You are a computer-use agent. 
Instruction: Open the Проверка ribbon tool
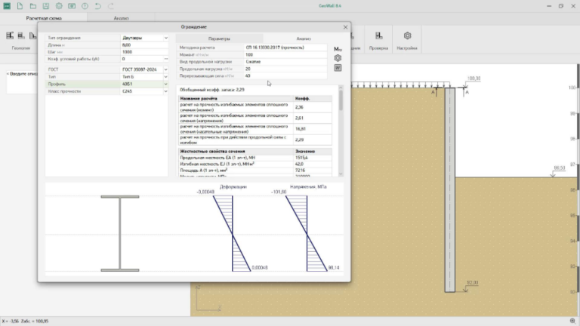[378, 39]
